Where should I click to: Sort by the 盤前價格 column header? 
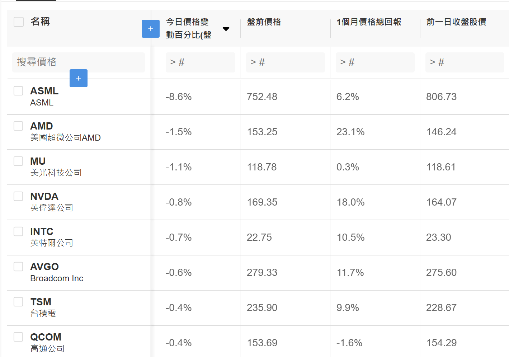coord(264,22)
